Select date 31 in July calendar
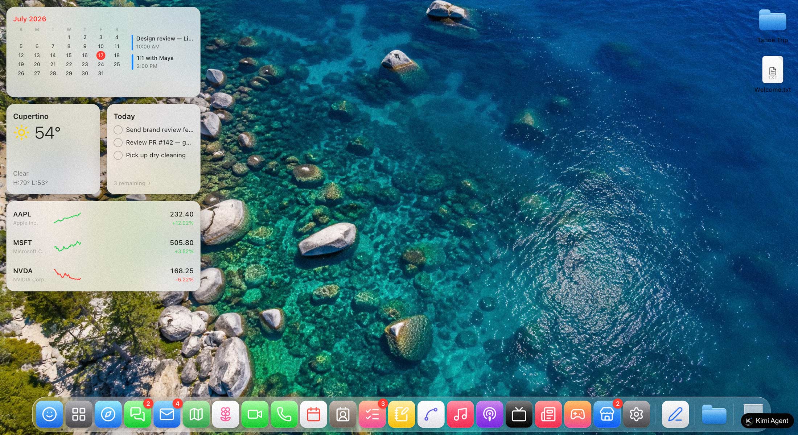The image size is (798, 435). click(x=101, y=74)
